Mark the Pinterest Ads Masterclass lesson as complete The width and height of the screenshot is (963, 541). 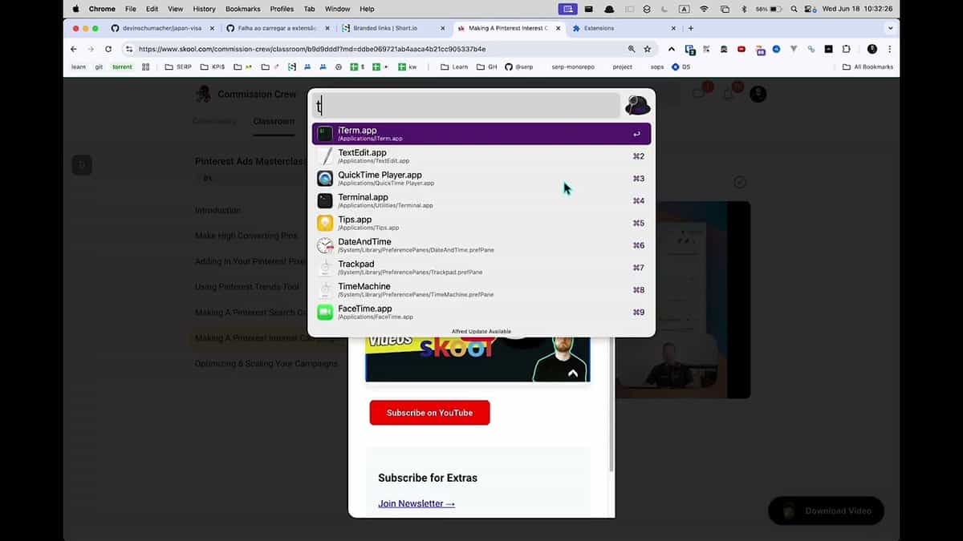740,182
